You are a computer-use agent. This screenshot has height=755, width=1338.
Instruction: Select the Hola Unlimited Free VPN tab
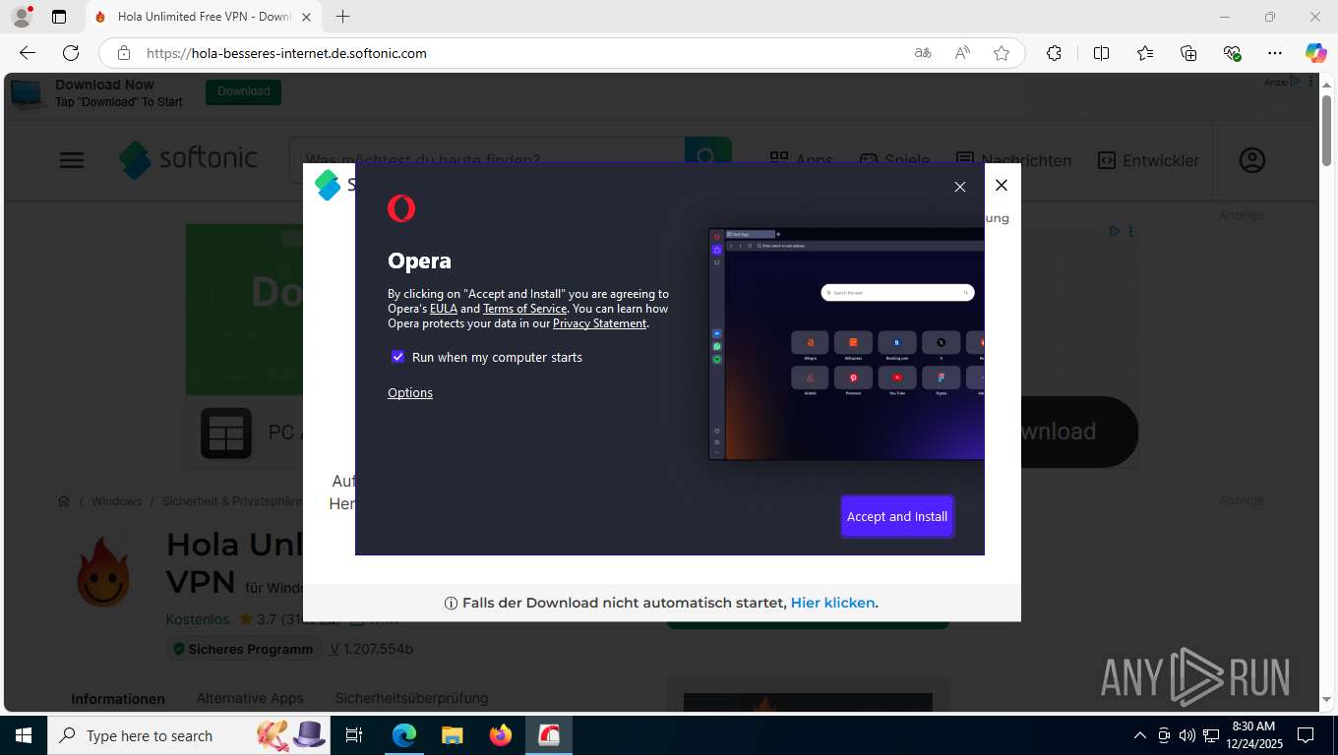[203, 17]
